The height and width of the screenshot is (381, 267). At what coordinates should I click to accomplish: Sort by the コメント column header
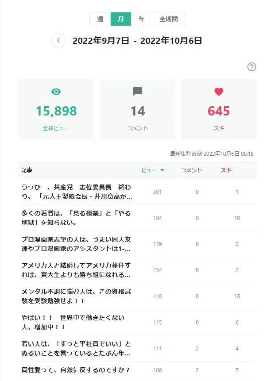click(x=191, y=170)
